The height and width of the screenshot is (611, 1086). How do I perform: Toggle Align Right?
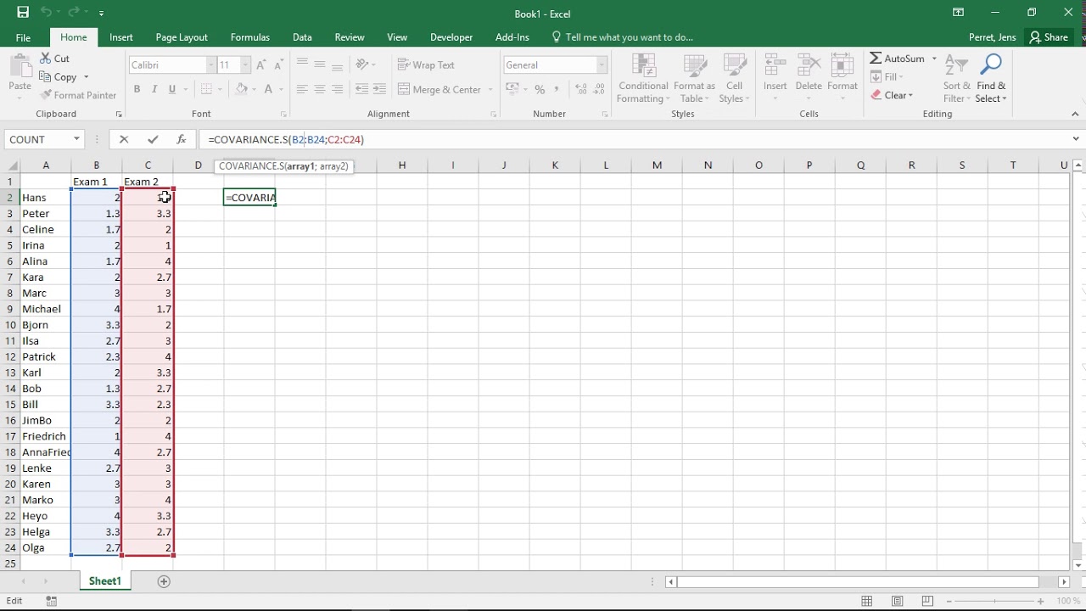pos(337,89)
